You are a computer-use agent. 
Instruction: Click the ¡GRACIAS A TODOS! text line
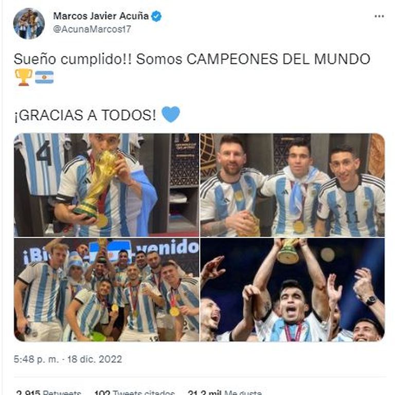(x=85, y=115)
